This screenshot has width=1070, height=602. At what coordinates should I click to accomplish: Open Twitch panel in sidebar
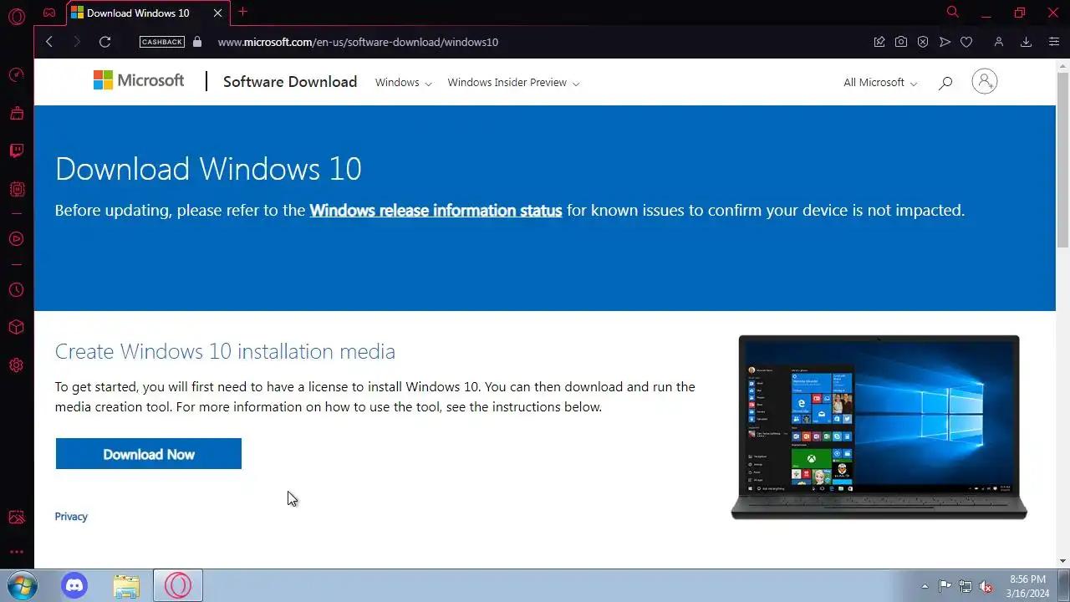(16, 151)
